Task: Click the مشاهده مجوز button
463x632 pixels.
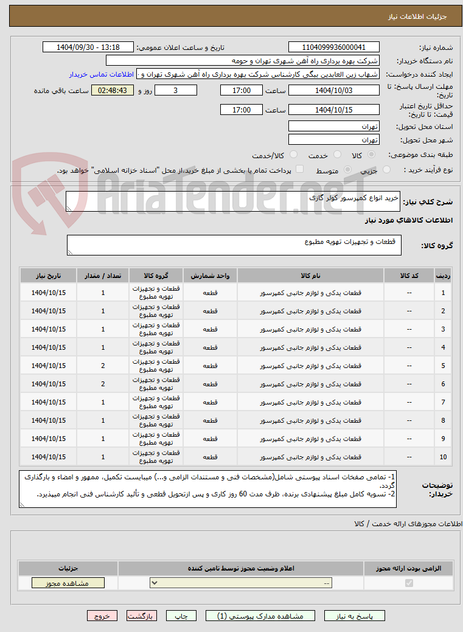Action: click(x=68, y=583)
